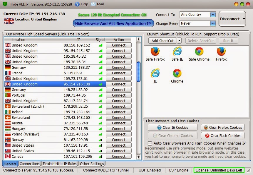253x175 pixels.
Task: Click the Poland (Warsaw) flag icon
Action: (x=8, y=134)
